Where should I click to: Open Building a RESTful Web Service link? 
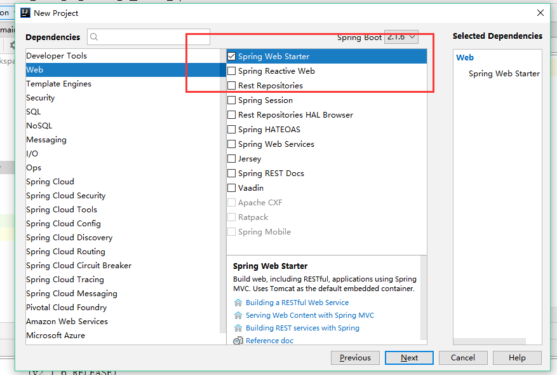pos(297,303)
